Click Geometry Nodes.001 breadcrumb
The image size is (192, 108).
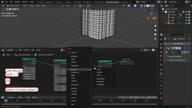[x=46, y=55]
